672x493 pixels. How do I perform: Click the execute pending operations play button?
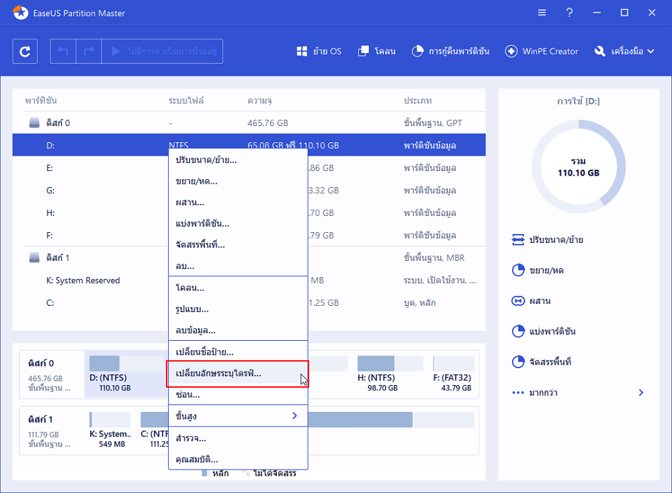click(x=163, y=52)
